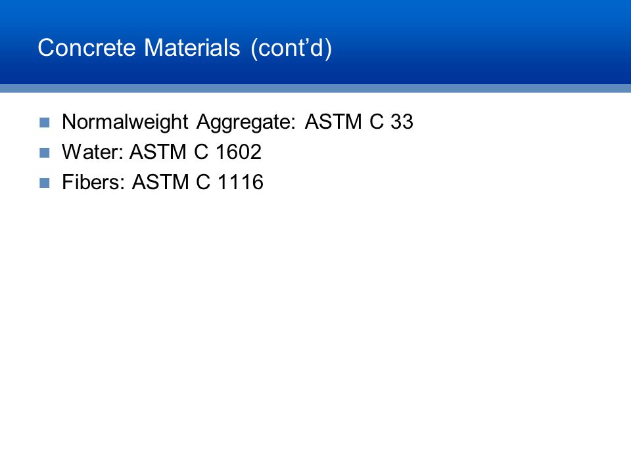Select the word "Concrete" in the title

pyautogui.click(x=87, y=48)
